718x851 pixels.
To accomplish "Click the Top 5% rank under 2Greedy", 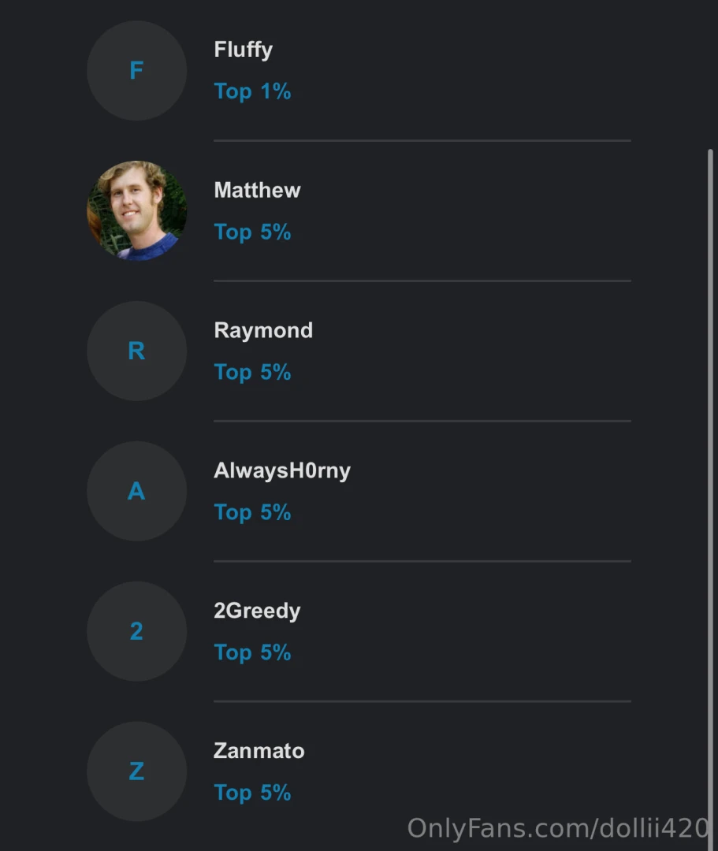I will tap(252, 652).
